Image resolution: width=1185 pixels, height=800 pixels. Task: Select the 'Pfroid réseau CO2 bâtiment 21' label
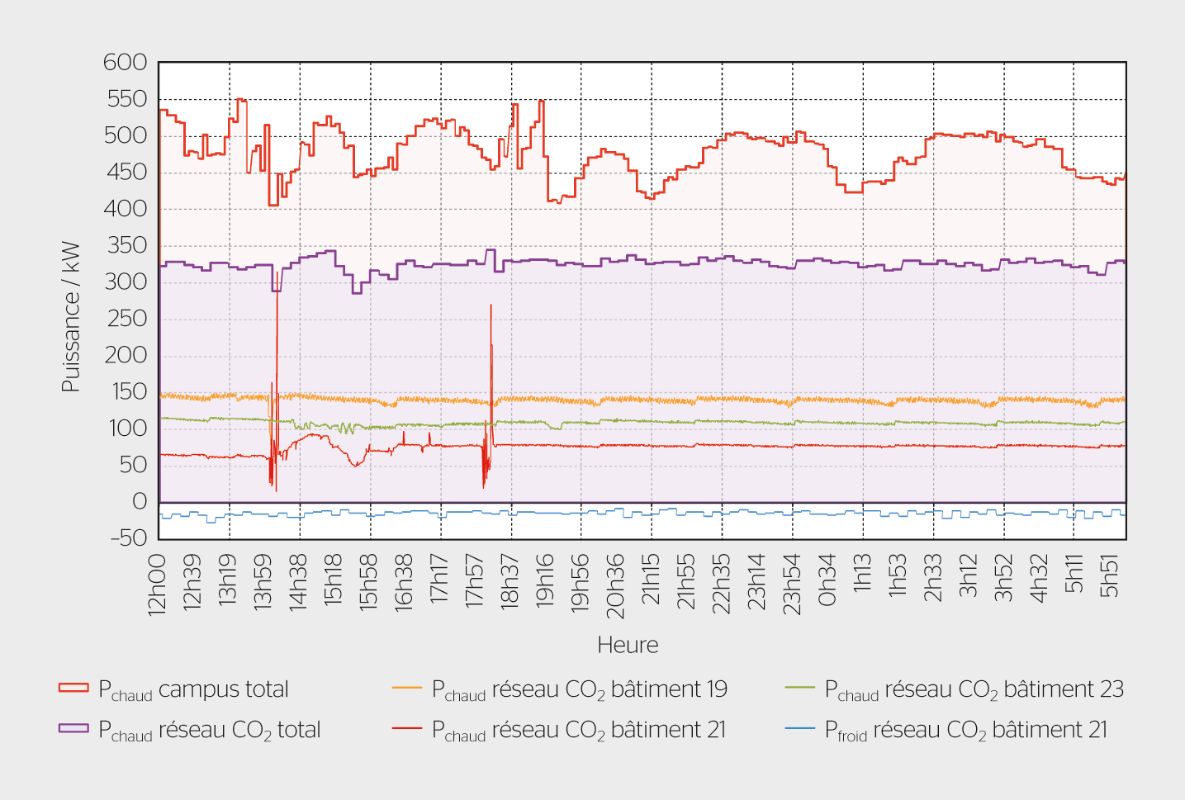[x=965, y=730]
